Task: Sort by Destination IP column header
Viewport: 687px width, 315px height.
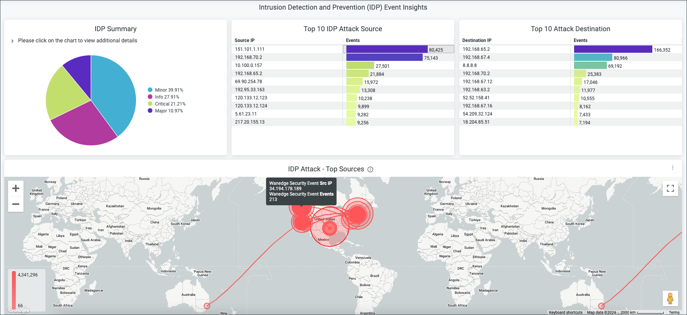Action: pos(477,40)
